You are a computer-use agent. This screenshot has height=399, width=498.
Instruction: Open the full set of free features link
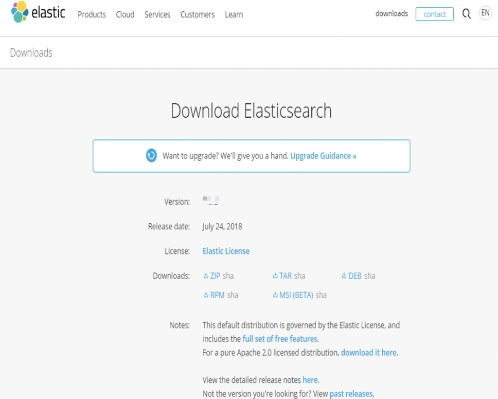pos(280,339)
